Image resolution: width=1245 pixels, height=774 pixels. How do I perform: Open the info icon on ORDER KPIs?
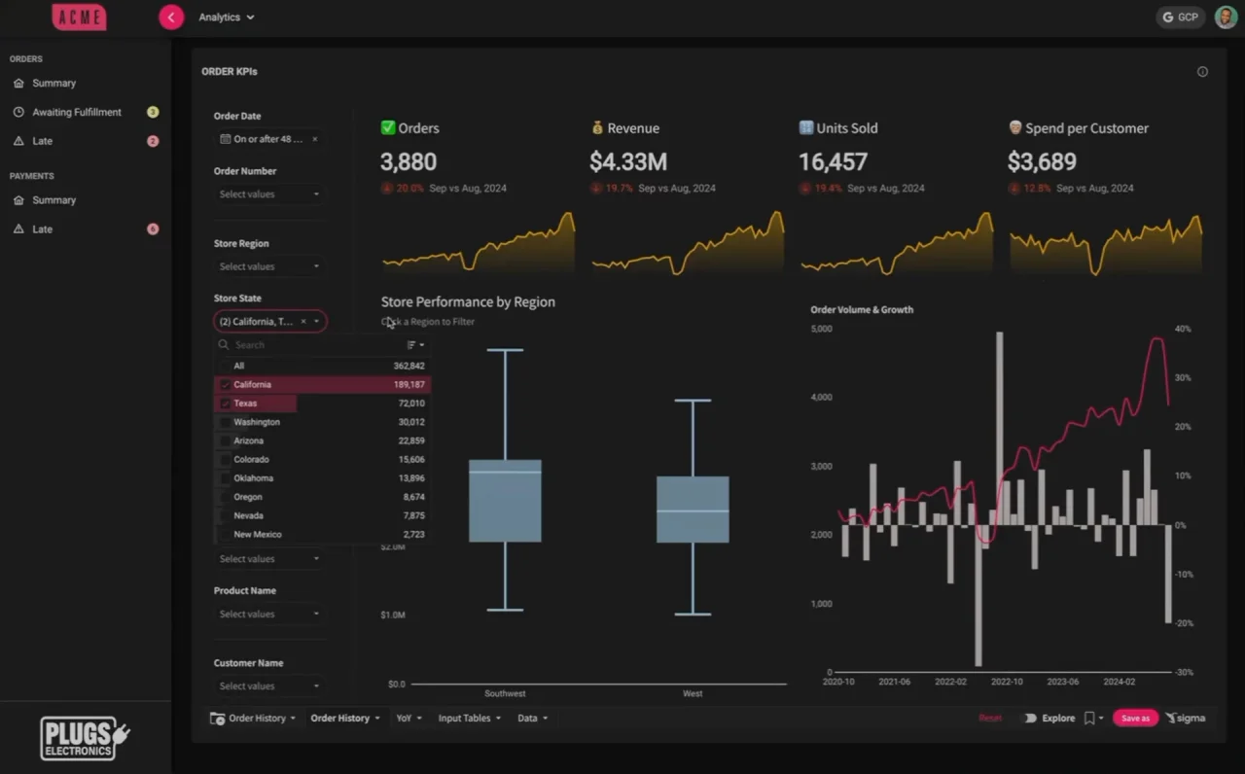pyautogui.click(x=1202, y=72)
